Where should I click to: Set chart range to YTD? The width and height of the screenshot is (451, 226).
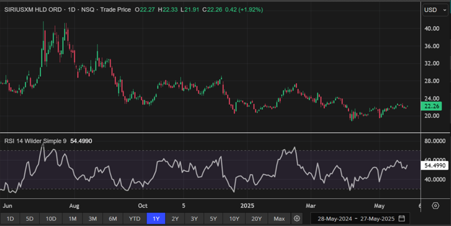pyautogui.click(x=134, y=218)
